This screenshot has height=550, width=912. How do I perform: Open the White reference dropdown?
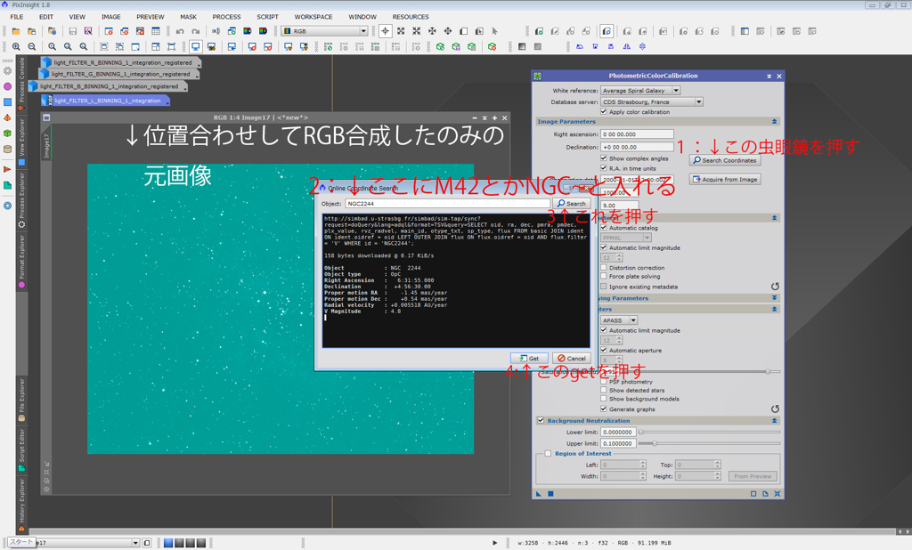640,91
